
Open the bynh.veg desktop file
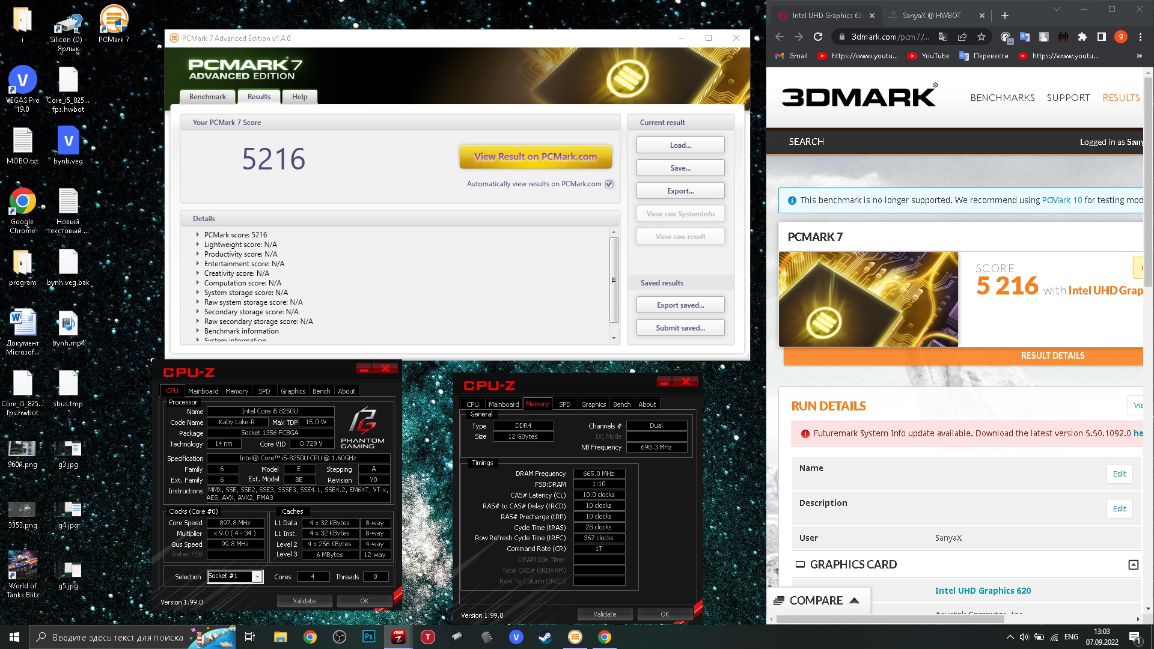point(68,145)
